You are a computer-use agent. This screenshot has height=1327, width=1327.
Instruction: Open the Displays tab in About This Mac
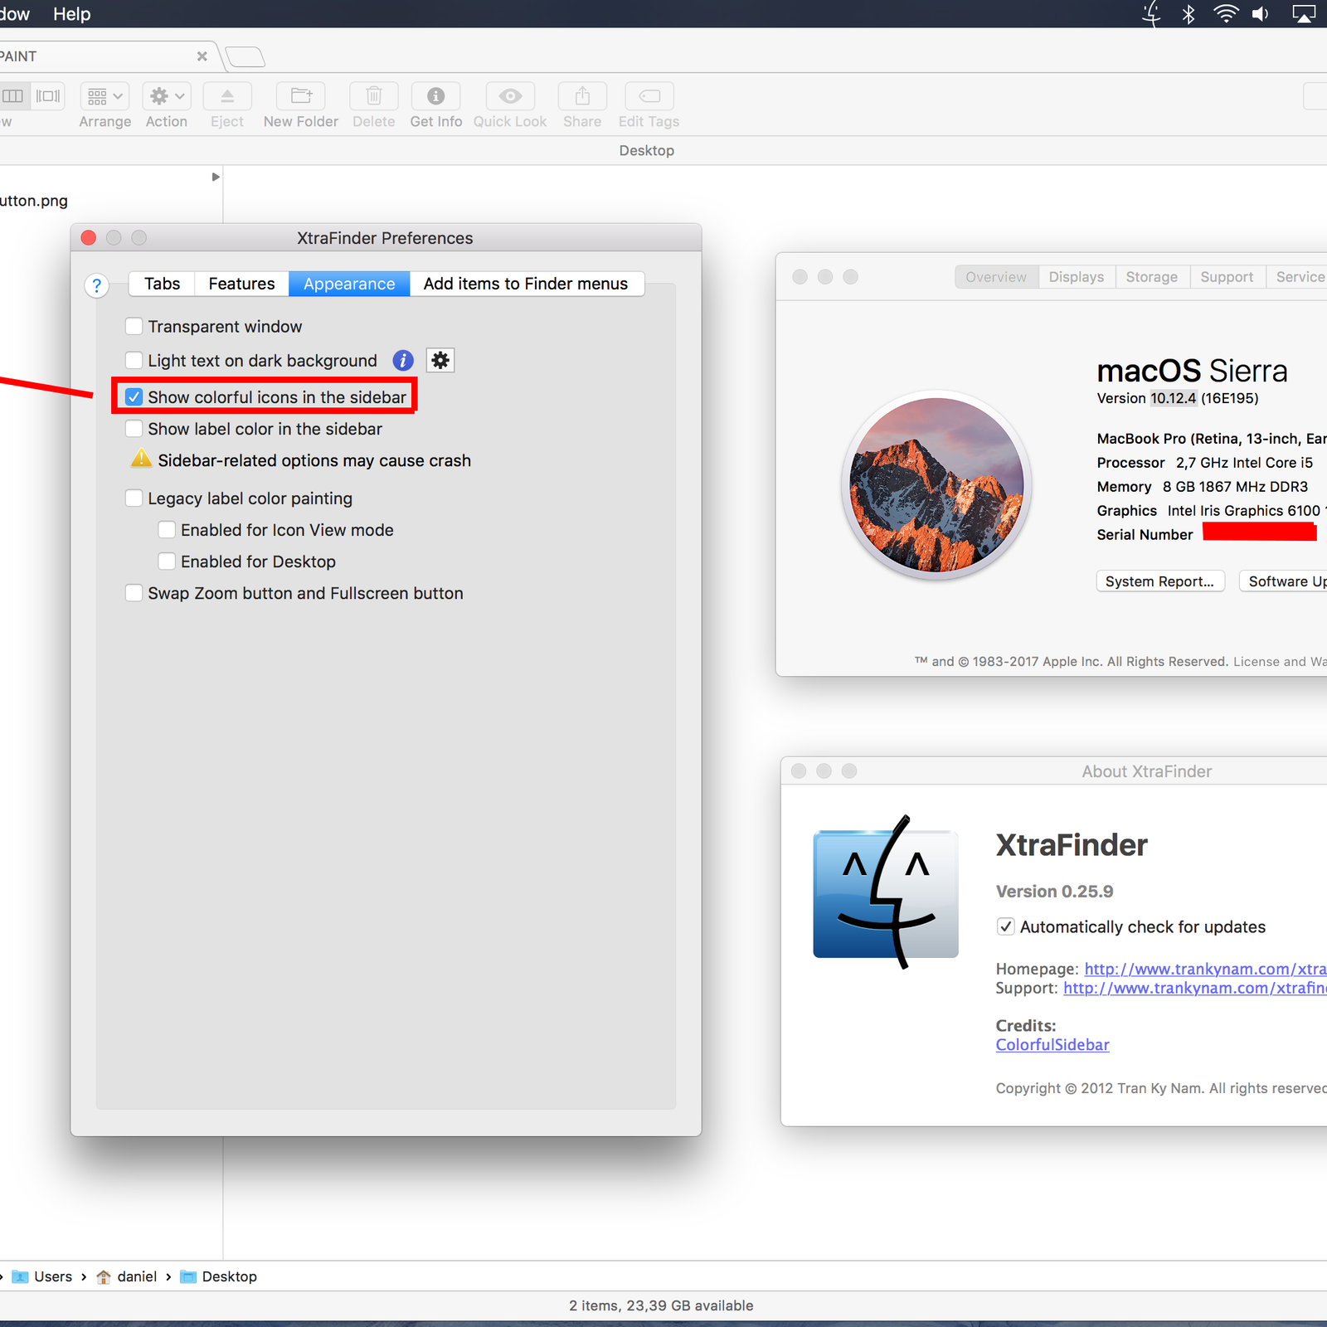1077,276
